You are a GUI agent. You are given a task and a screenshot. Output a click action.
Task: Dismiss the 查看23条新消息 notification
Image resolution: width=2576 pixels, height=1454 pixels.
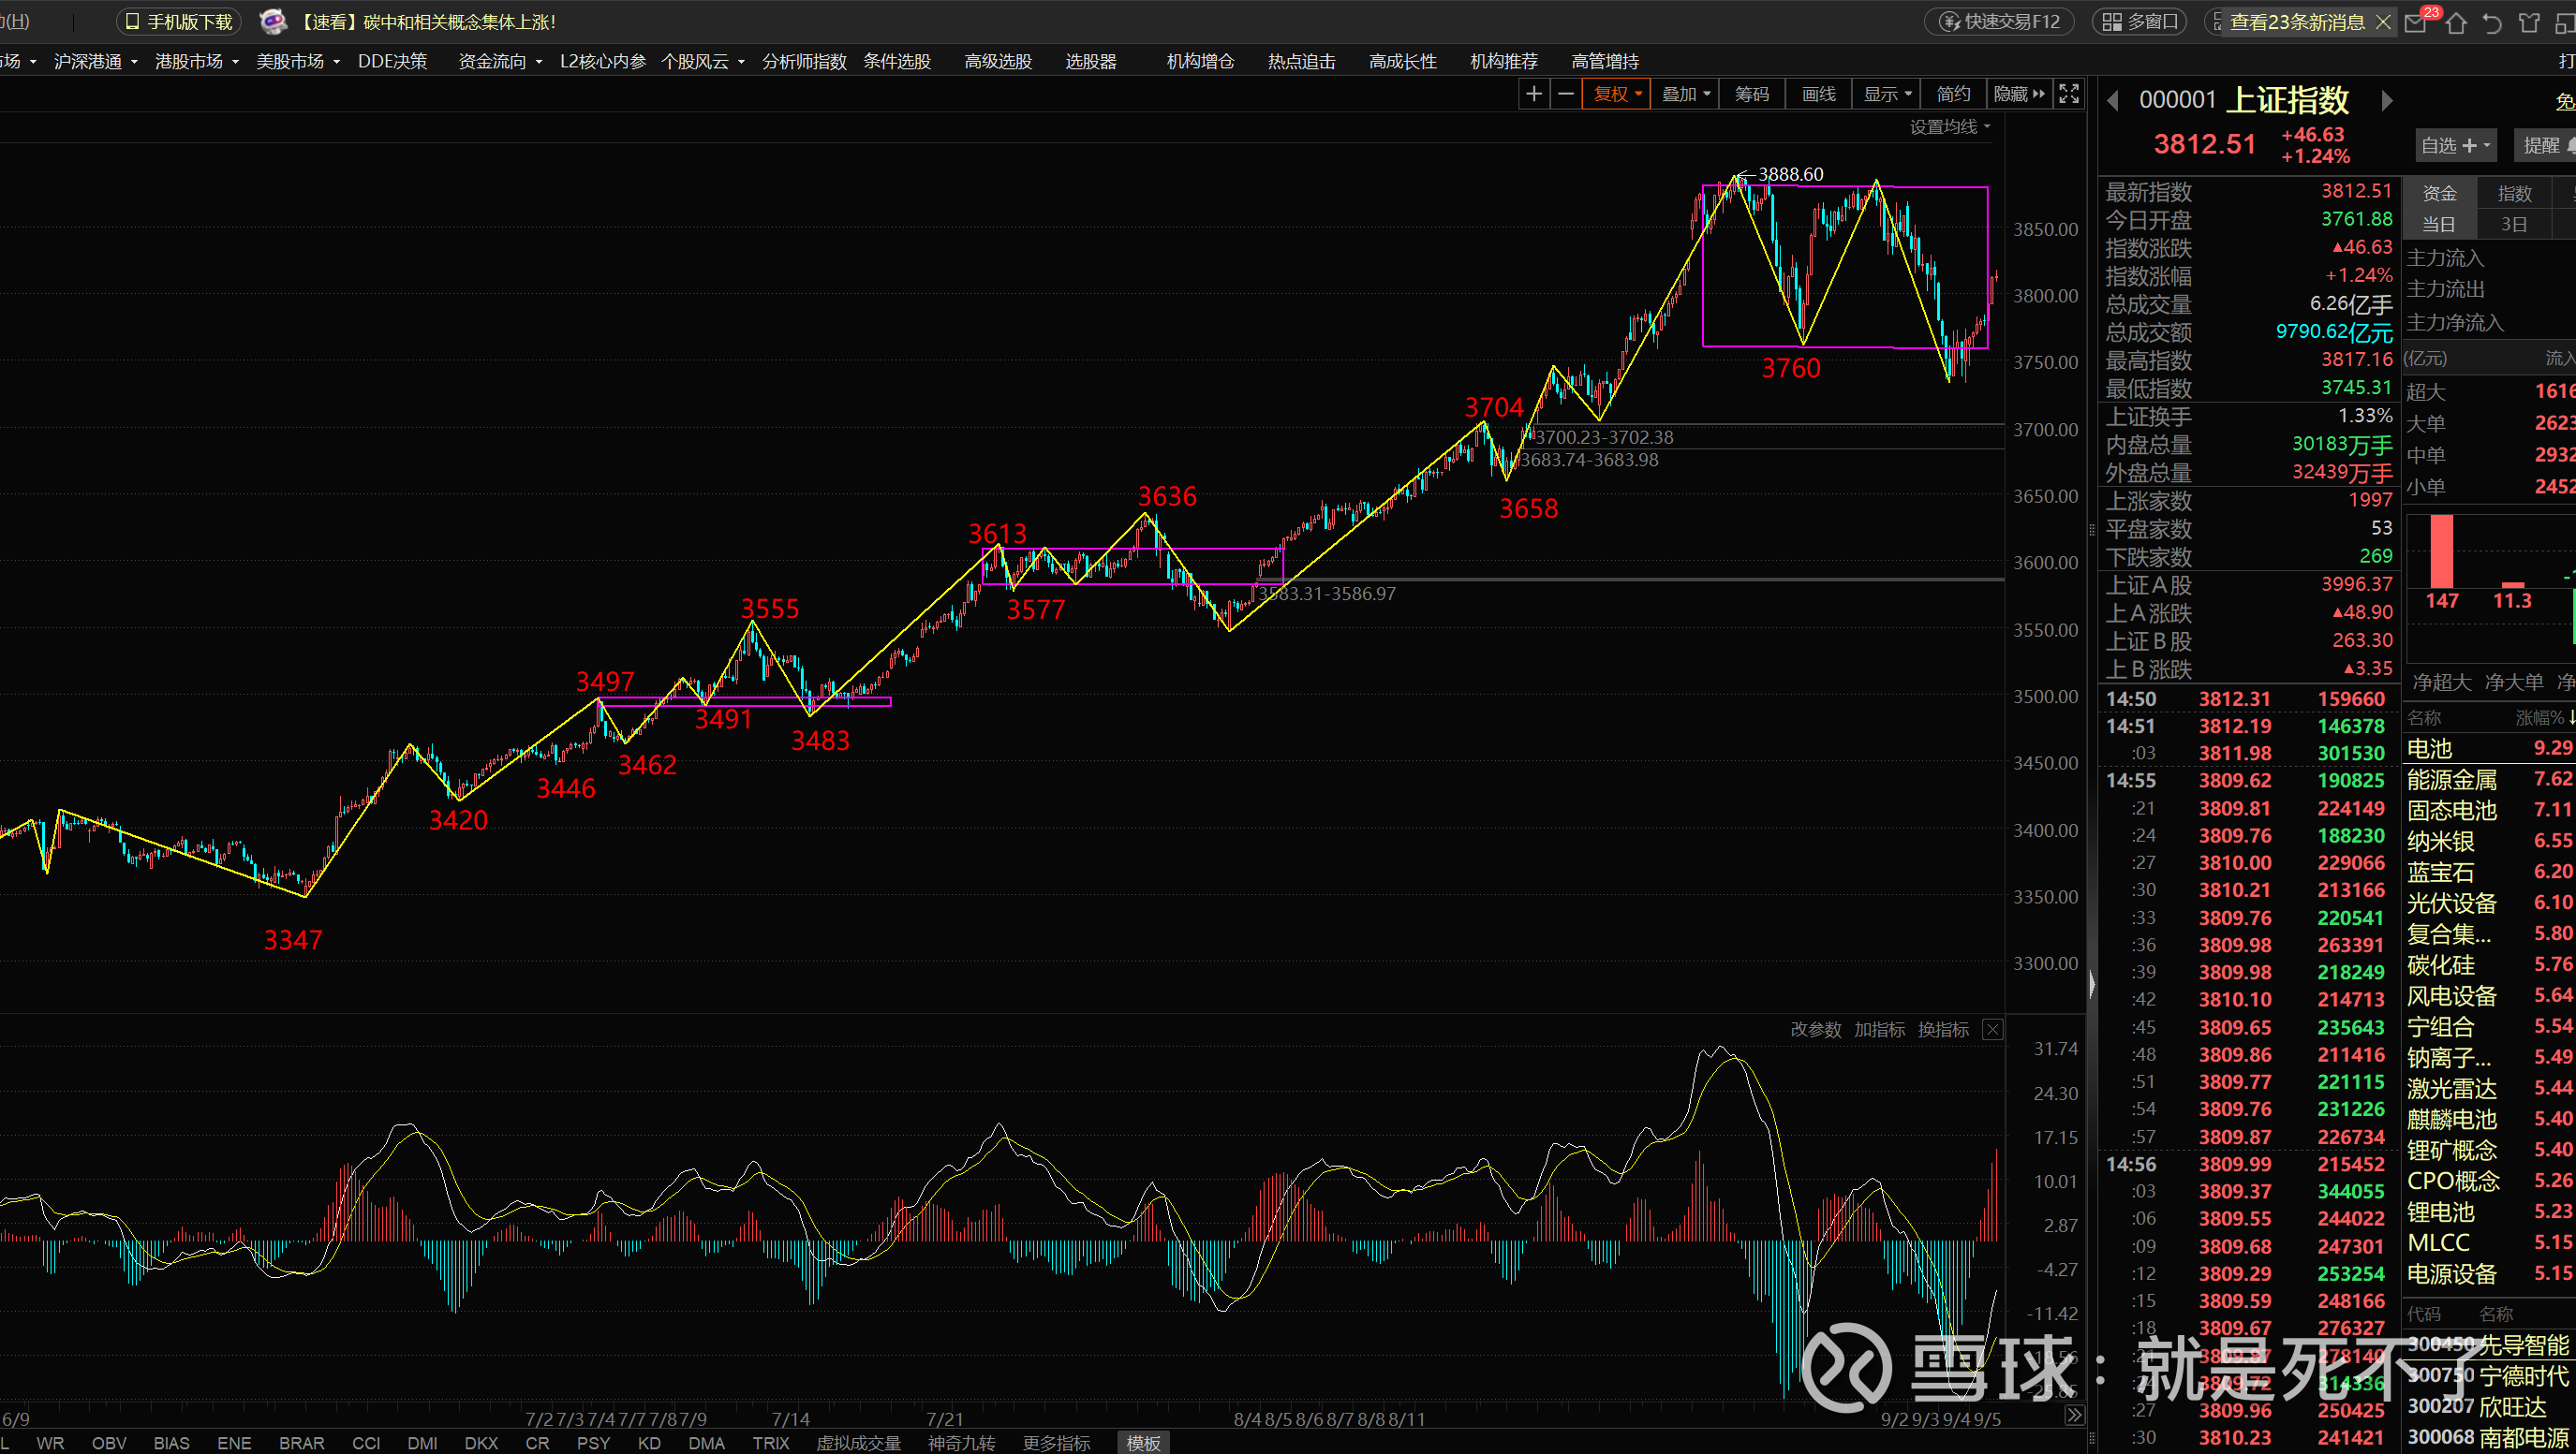tap(2383, 22)
